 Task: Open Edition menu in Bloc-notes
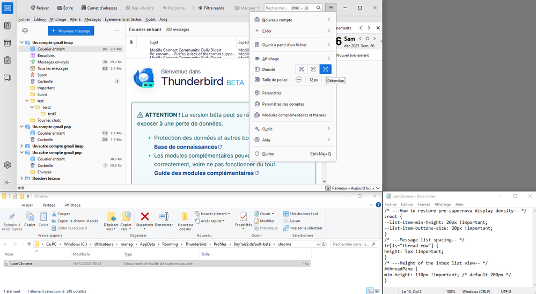coord(407,204)
